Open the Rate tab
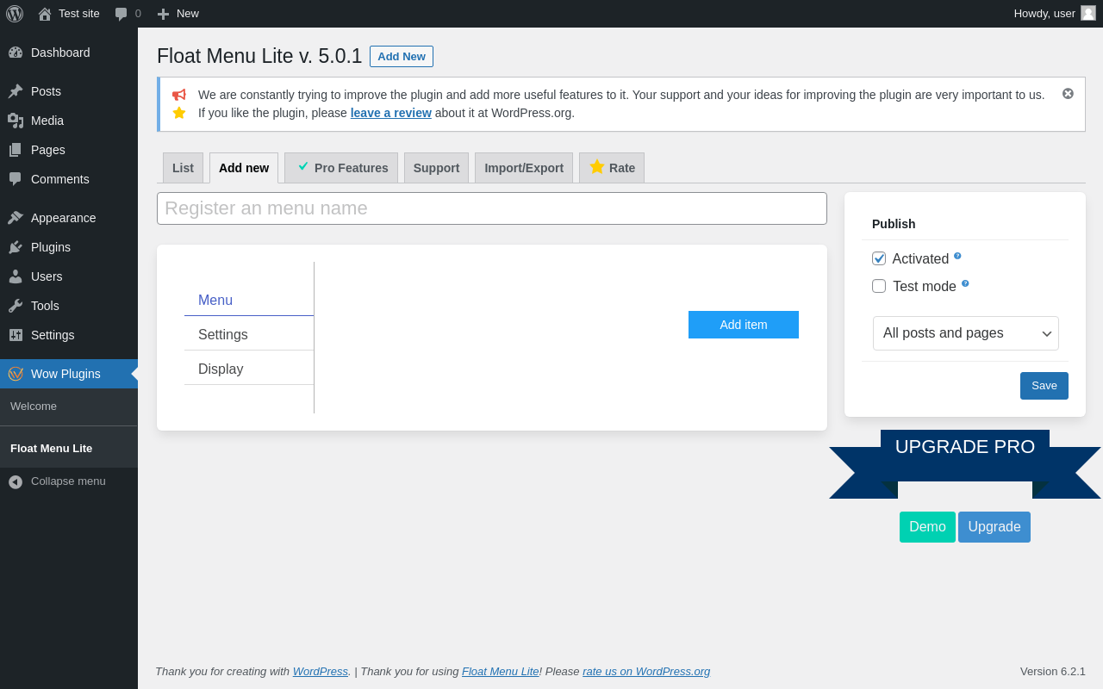The height and width of the screenshot is (689, 1103). [x=612, y=168]
